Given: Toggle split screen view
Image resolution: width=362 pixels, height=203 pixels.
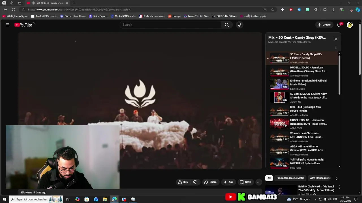Looking at the screenshot, I should pos(325,10).
